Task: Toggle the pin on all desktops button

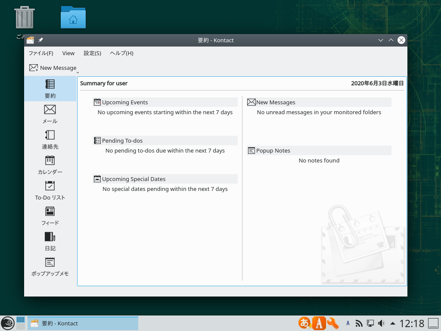Action: click(41, 40)
